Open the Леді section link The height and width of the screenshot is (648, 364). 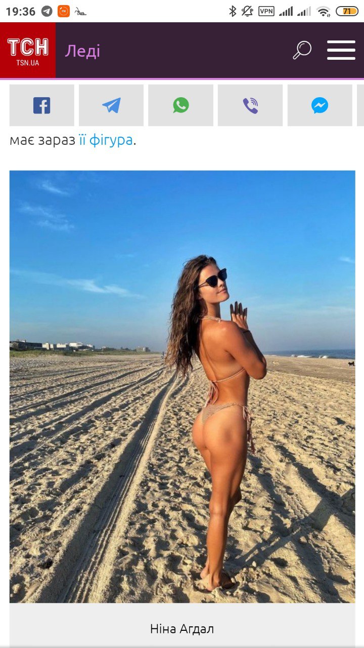tap(82, 51)
